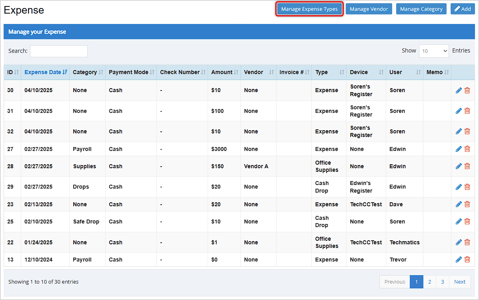Open Manage Category
The width and height of the screenshot is (479, 300).
click(x=421, y=8)
